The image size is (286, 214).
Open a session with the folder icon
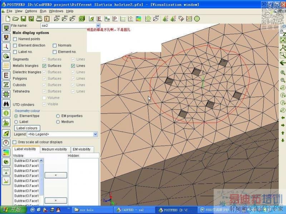15,19
